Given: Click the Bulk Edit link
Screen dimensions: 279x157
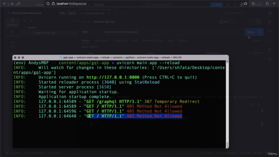Looking at the screenshot, I should coord(258,53).
